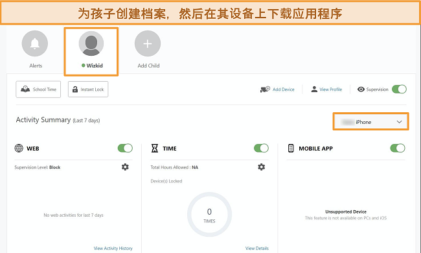Click the Add Child plus icon
Screen dimensions: 421x253
coord(148,43)
